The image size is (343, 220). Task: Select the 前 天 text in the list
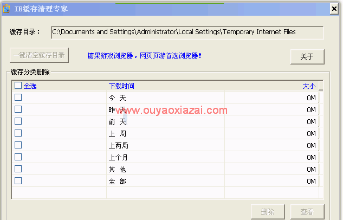click(x=118, y=121)
